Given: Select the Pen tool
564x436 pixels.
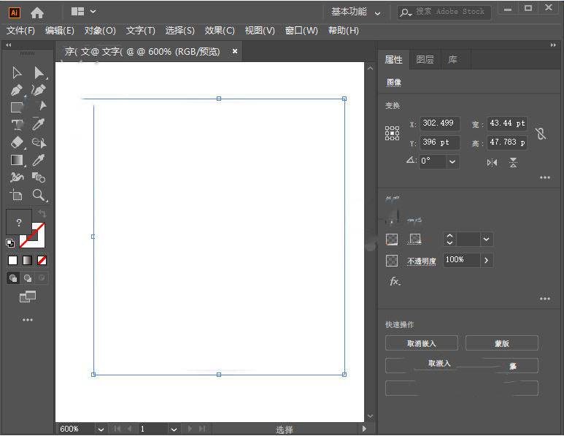Looking at the screenshot, I should click(17, 90).
